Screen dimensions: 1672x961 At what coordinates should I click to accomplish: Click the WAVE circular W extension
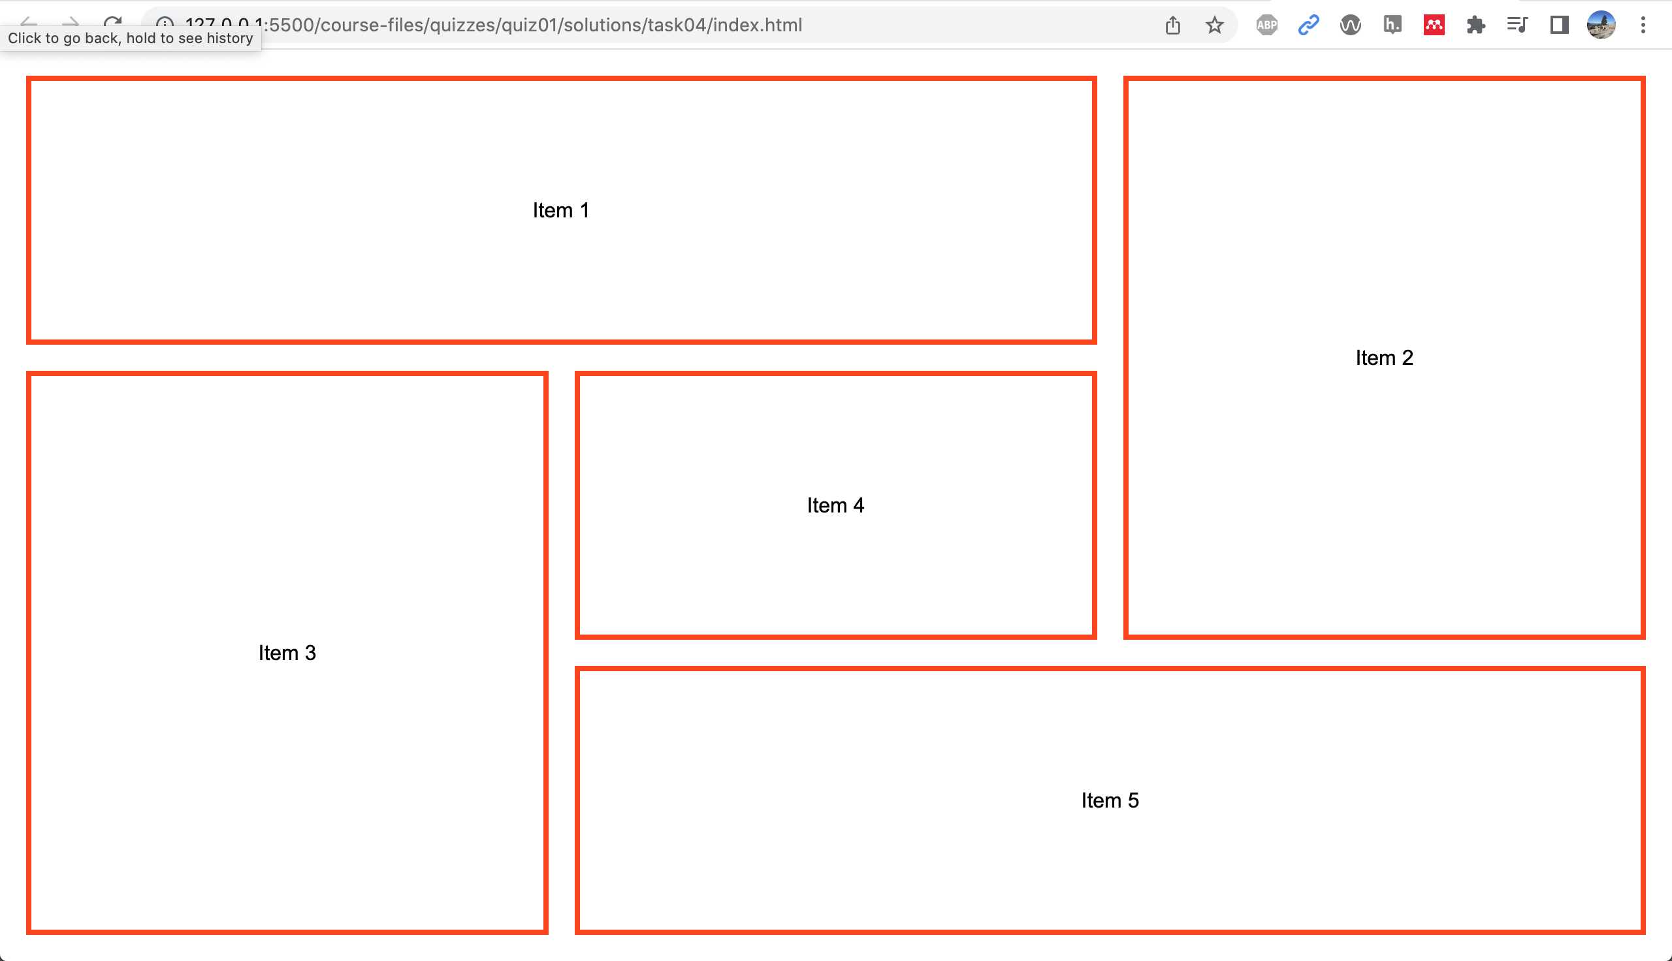point(1350,25)
